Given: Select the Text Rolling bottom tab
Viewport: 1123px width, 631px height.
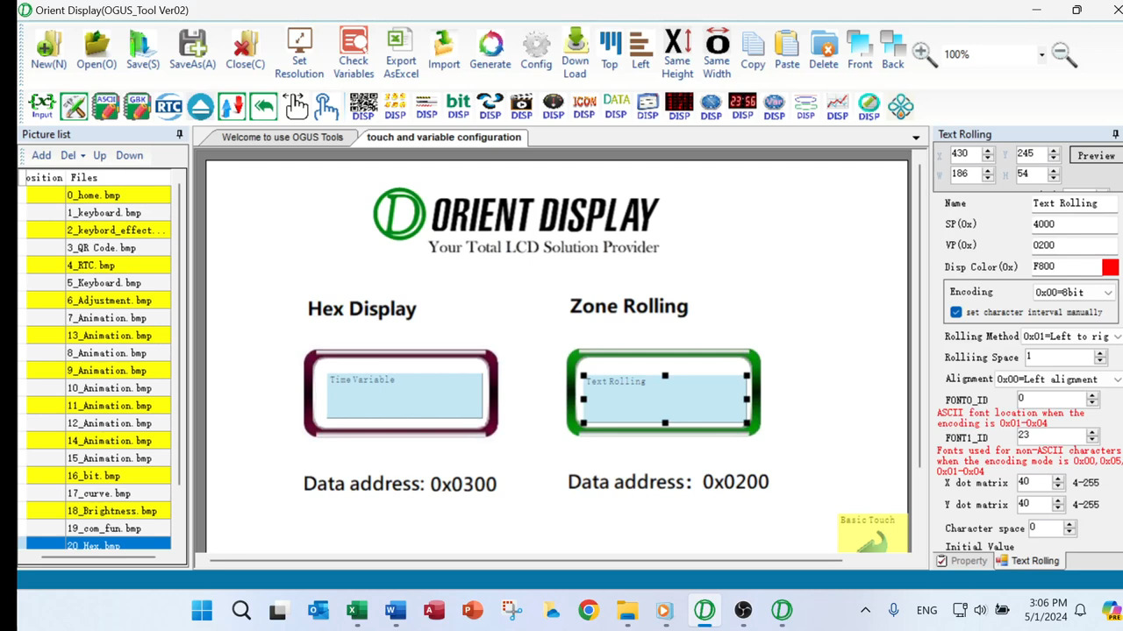Looking at the screenshot, I should point(1027,561).
